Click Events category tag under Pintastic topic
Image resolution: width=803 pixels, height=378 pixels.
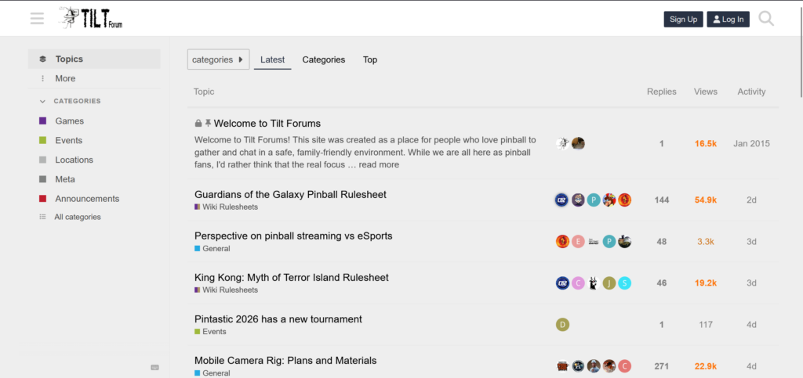[x=210, y=332]
